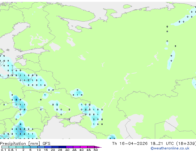The image size is (196, 151).
Task: Click the '30' legend scale label
Action: [67, 150]
